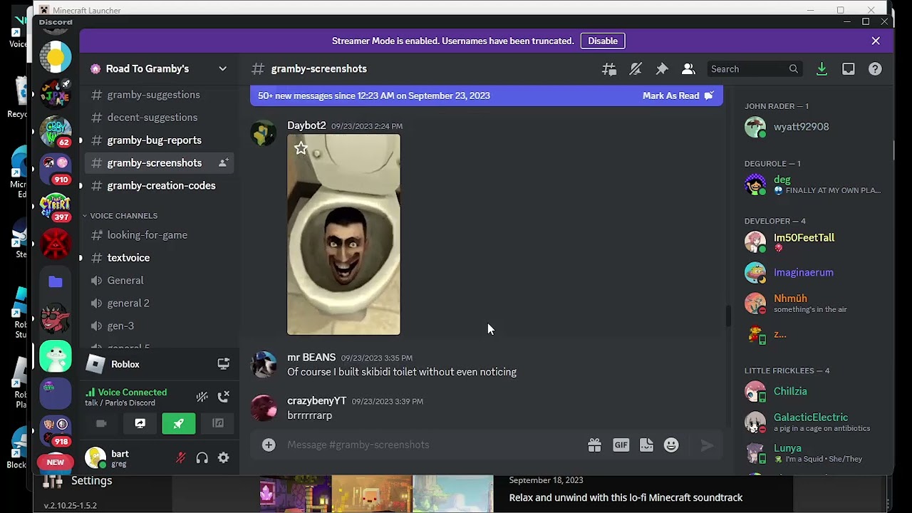
Task: Click the Search field in Discord header
Action: [x=755, y=69]
